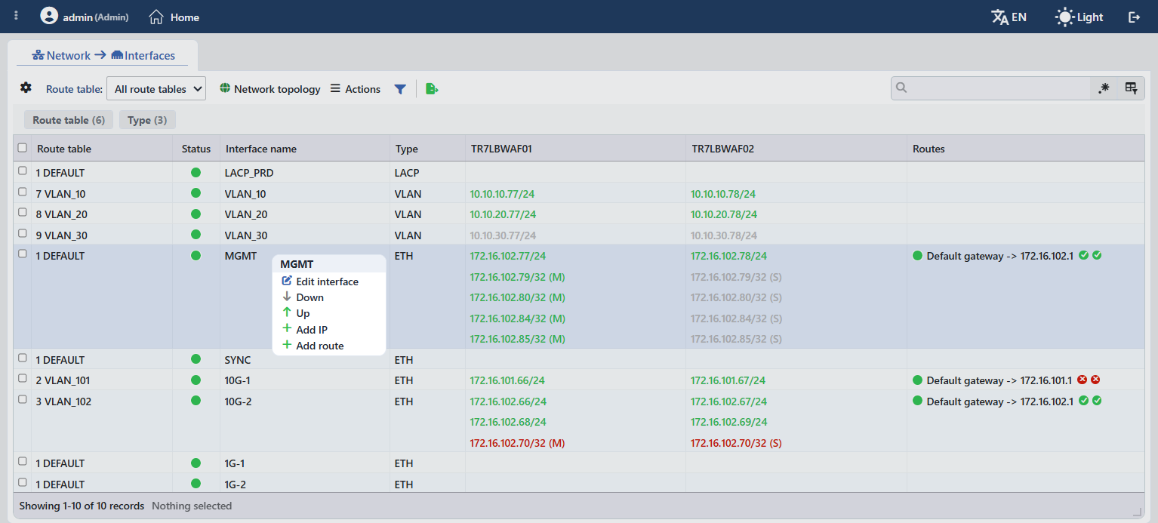Screen dimensions: 1158x523
Task: Expand the Actions menu
Action: [355, 89]
